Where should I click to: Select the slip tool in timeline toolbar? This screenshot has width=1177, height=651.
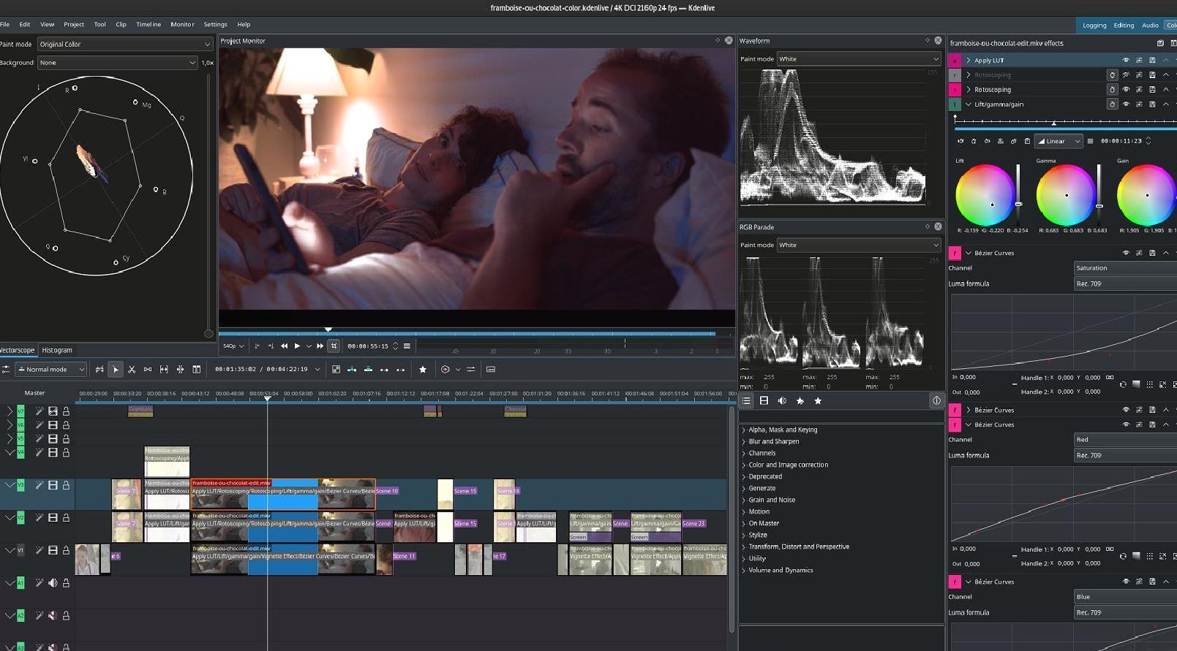point(164,370)
